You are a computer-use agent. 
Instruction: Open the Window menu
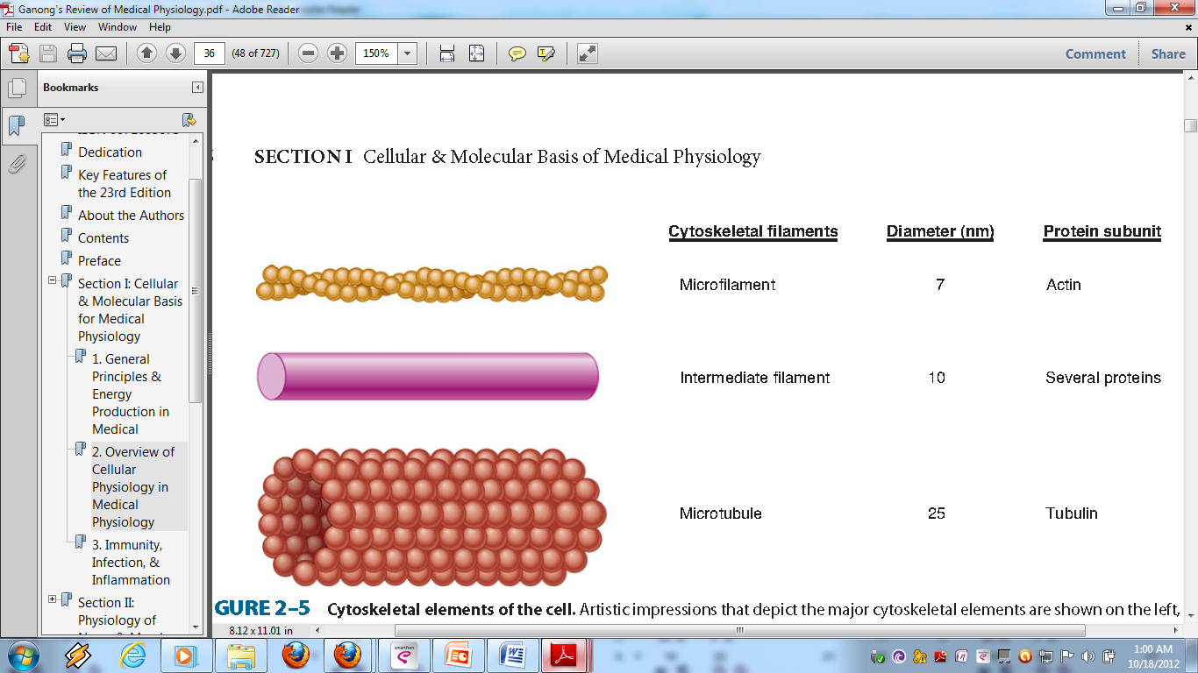pyautogui.click(x=118, y=27)
